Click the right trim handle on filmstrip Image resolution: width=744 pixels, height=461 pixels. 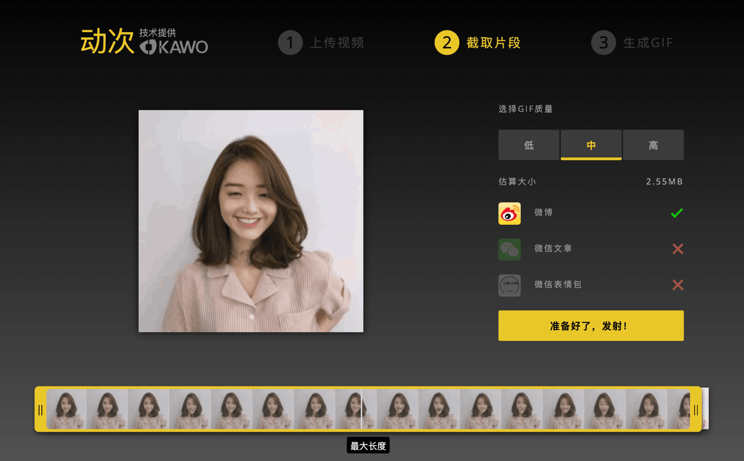(x=696, y=410)
